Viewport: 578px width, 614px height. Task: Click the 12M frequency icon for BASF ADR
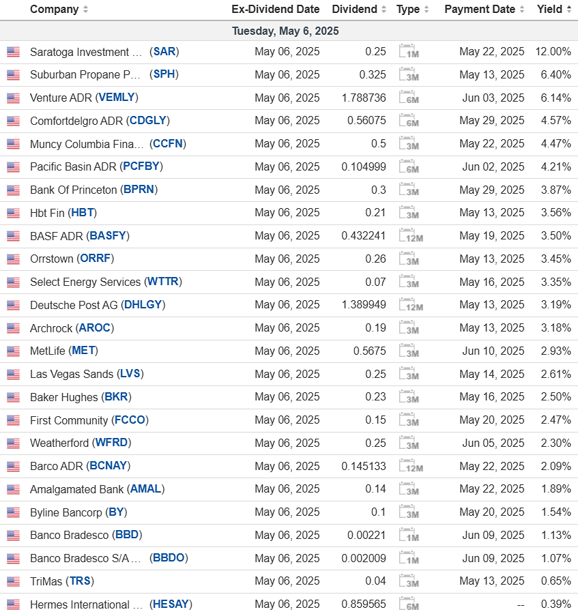click(410, 236)
